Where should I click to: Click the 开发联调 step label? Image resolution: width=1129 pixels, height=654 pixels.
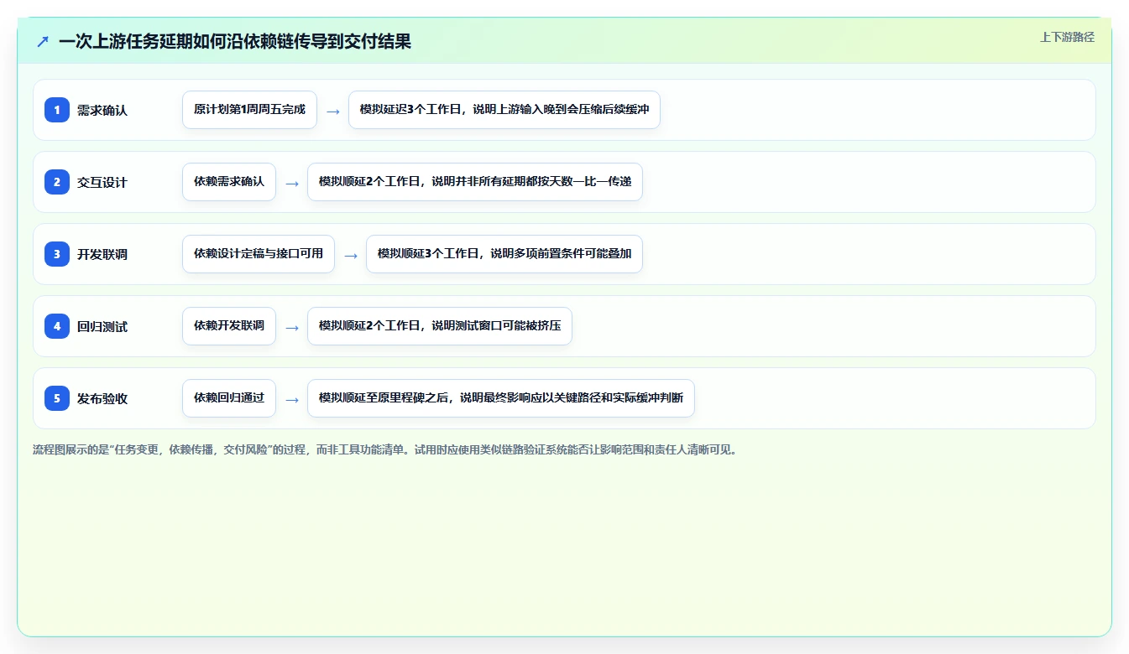tap(102, 254)
